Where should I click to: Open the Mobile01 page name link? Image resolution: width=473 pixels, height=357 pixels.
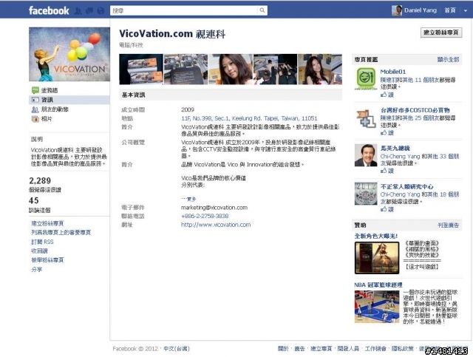(393, 72)
